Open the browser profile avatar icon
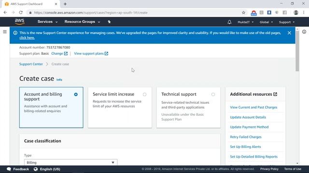 296,12
